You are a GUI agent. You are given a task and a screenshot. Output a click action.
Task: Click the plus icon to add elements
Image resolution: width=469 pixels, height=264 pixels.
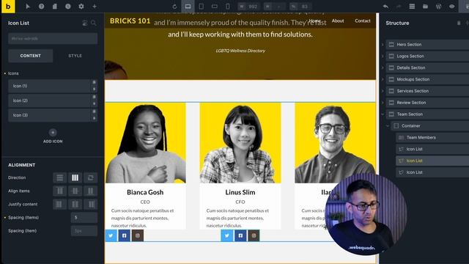click(95, 7)
